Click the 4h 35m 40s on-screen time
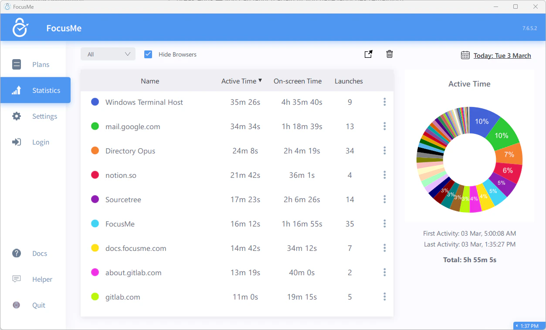This screenshot has width=546, height=330. [x=302, y=102]
